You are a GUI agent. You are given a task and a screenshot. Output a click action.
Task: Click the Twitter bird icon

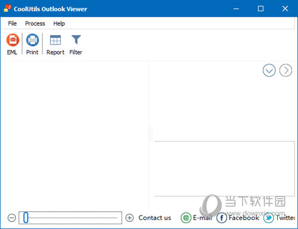tap(269, 218)
